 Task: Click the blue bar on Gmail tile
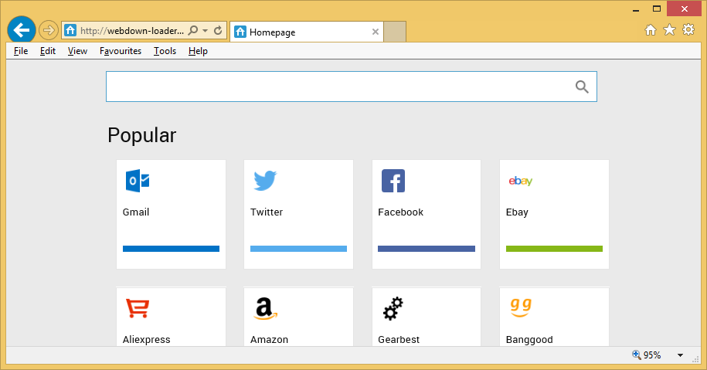[171, 249]
